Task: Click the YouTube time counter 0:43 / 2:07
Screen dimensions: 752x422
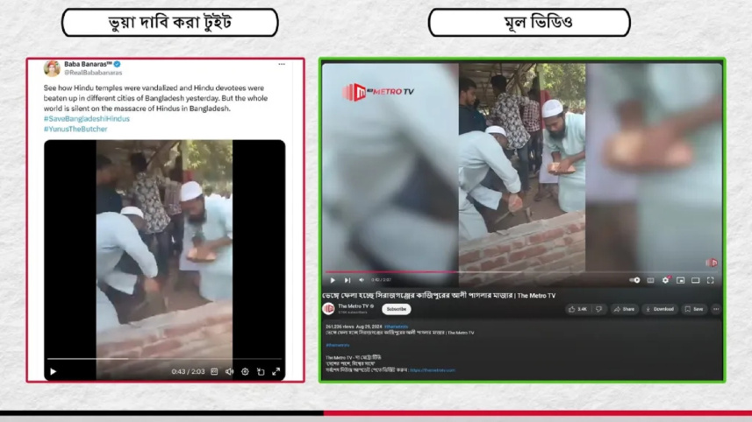Action: point(381,280)
